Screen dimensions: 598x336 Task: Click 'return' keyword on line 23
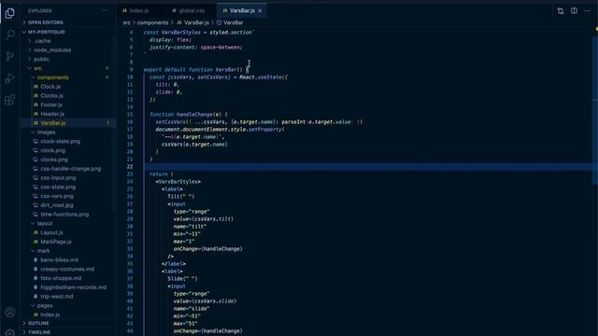(x=159, y=175)
